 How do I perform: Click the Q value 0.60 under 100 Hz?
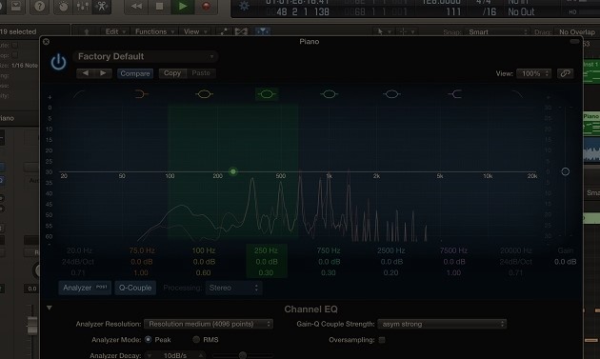[x=203, y=273]
